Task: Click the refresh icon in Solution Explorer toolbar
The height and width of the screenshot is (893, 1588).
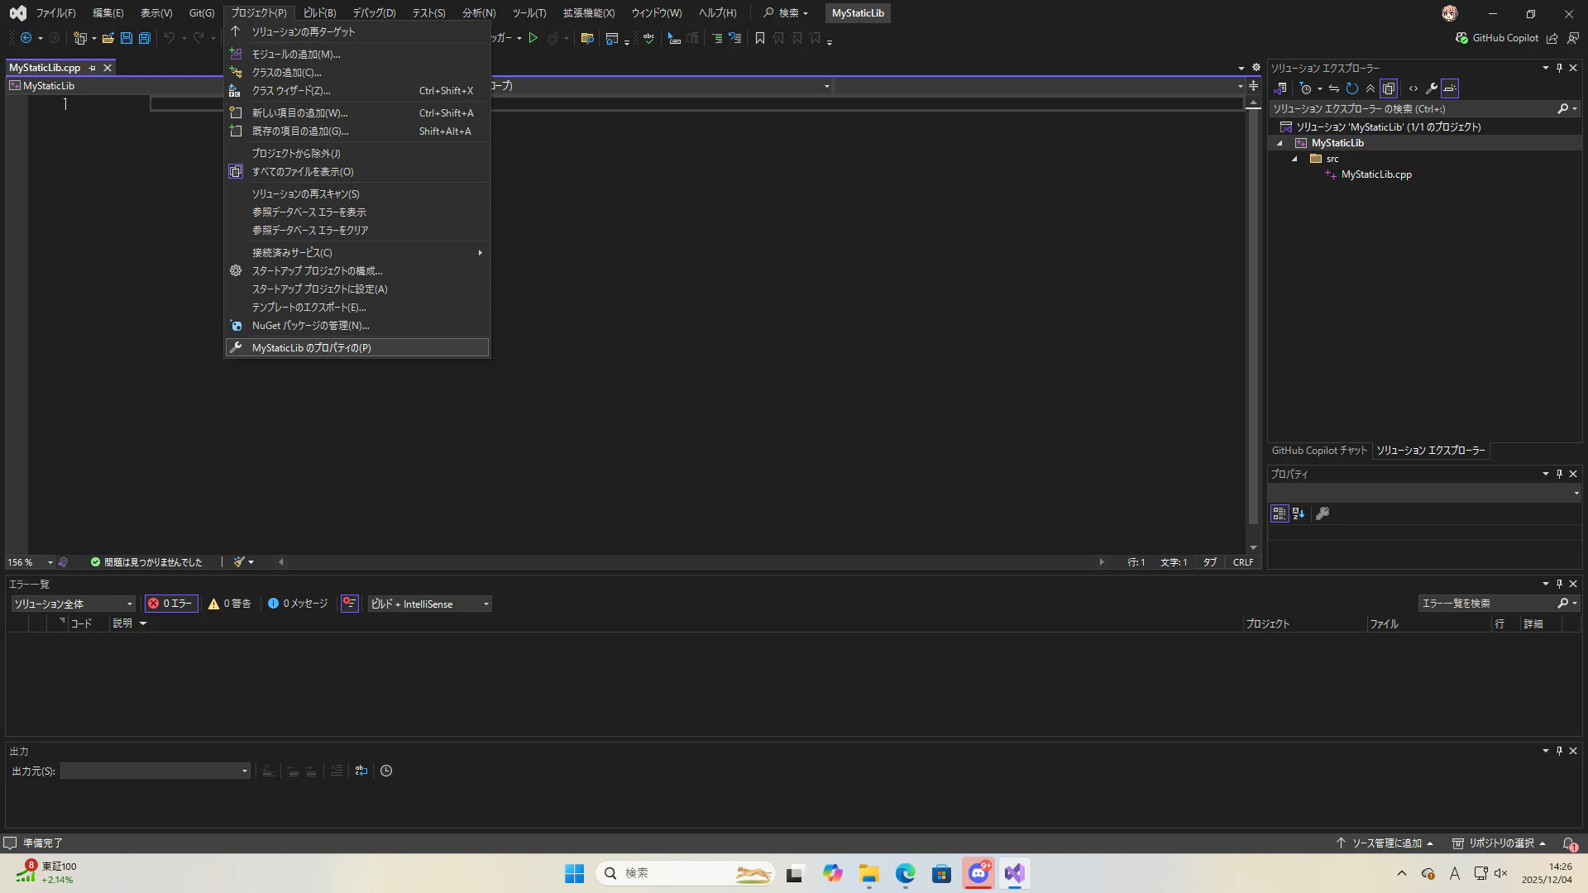Action: click(x=1352, y=88)
